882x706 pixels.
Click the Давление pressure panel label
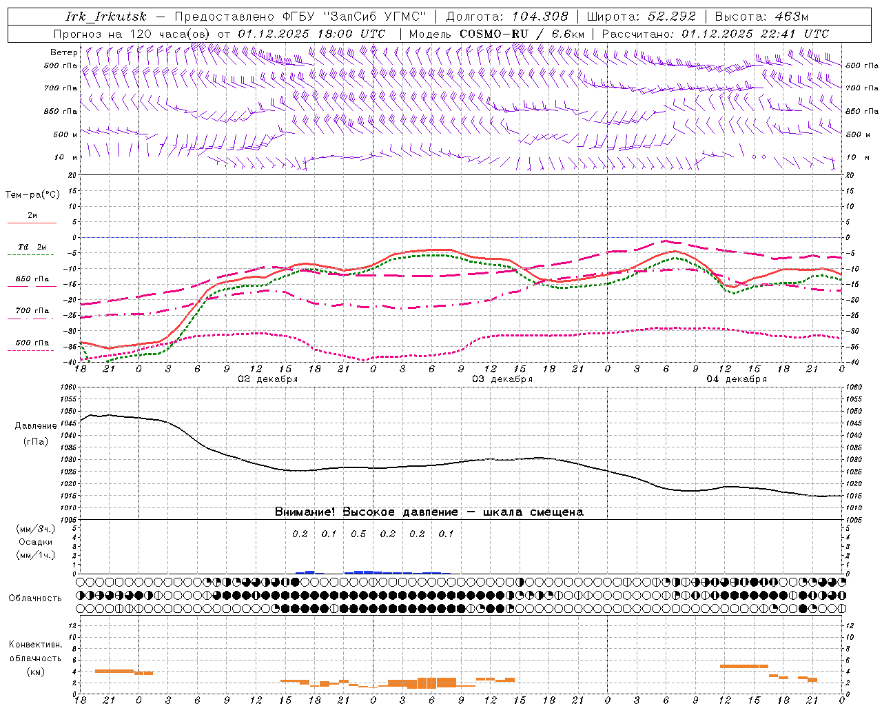[36, 426]
